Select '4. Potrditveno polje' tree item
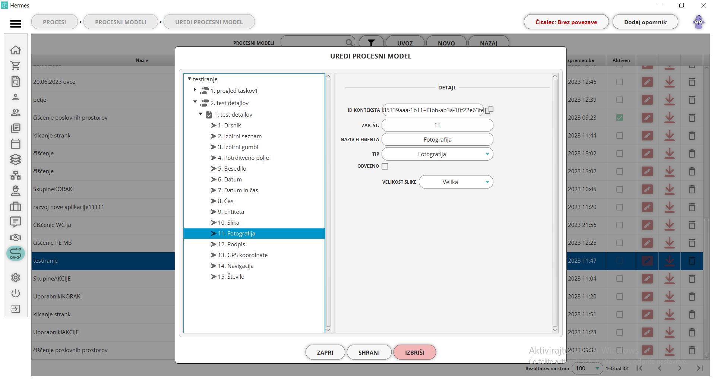The height and width of the screenshot is (383, 714). [x=243, y=158]
